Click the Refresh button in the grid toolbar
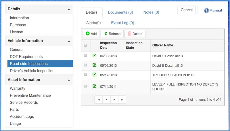Screen dimensions: 230x131 point(112,34)
